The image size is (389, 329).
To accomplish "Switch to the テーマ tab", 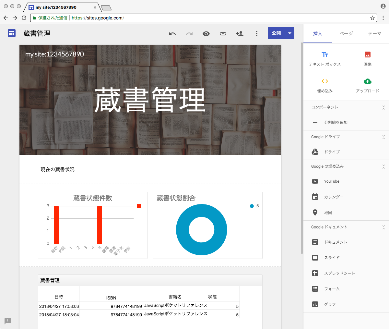I will click(374, 34).
